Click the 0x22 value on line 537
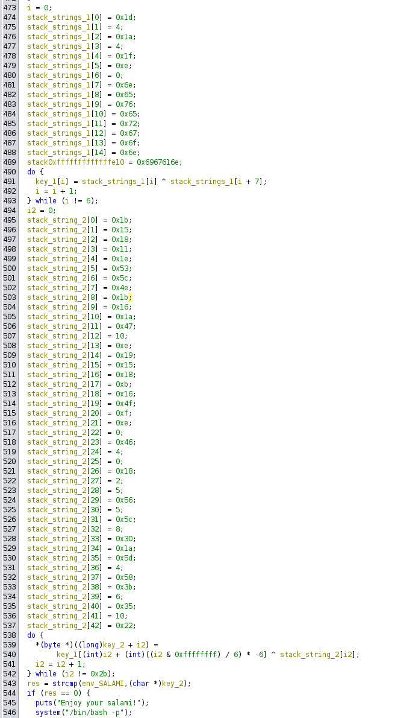Image resolution: width=395 pixels, height=718 pixels. coord(124,625)
